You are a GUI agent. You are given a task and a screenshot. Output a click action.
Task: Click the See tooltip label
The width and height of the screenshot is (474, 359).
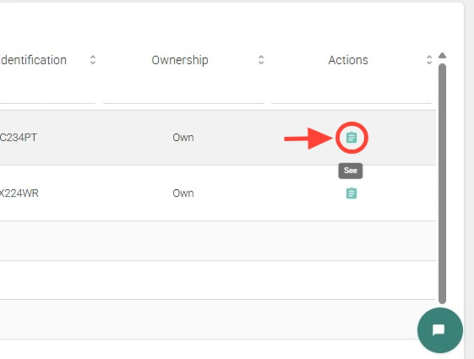350,171
